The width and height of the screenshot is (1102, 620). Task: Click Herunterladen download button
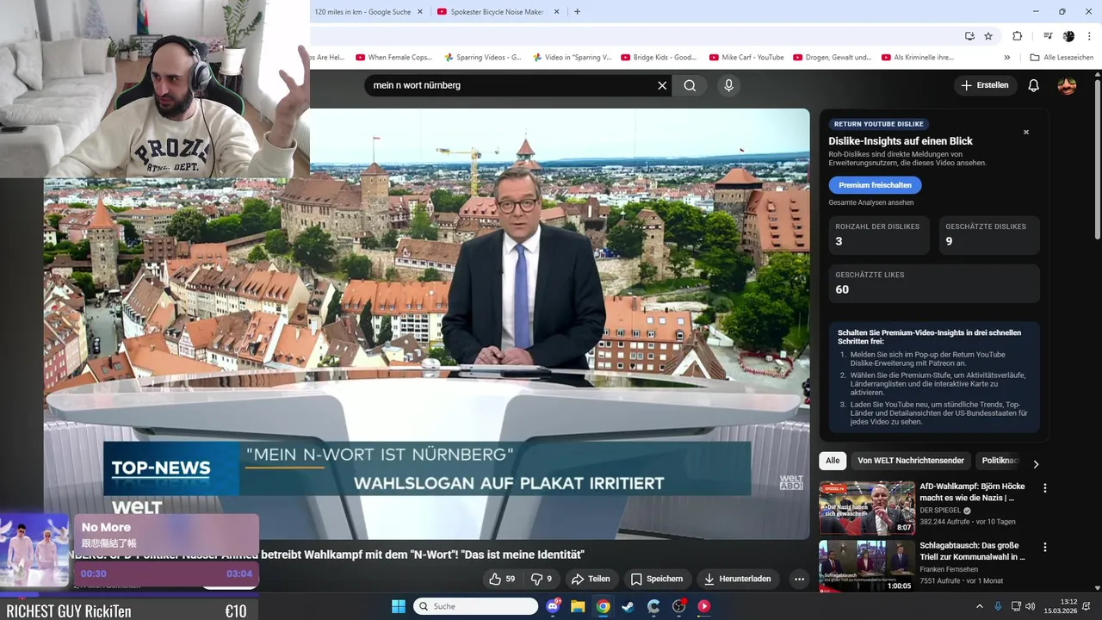tap(737, 579)
